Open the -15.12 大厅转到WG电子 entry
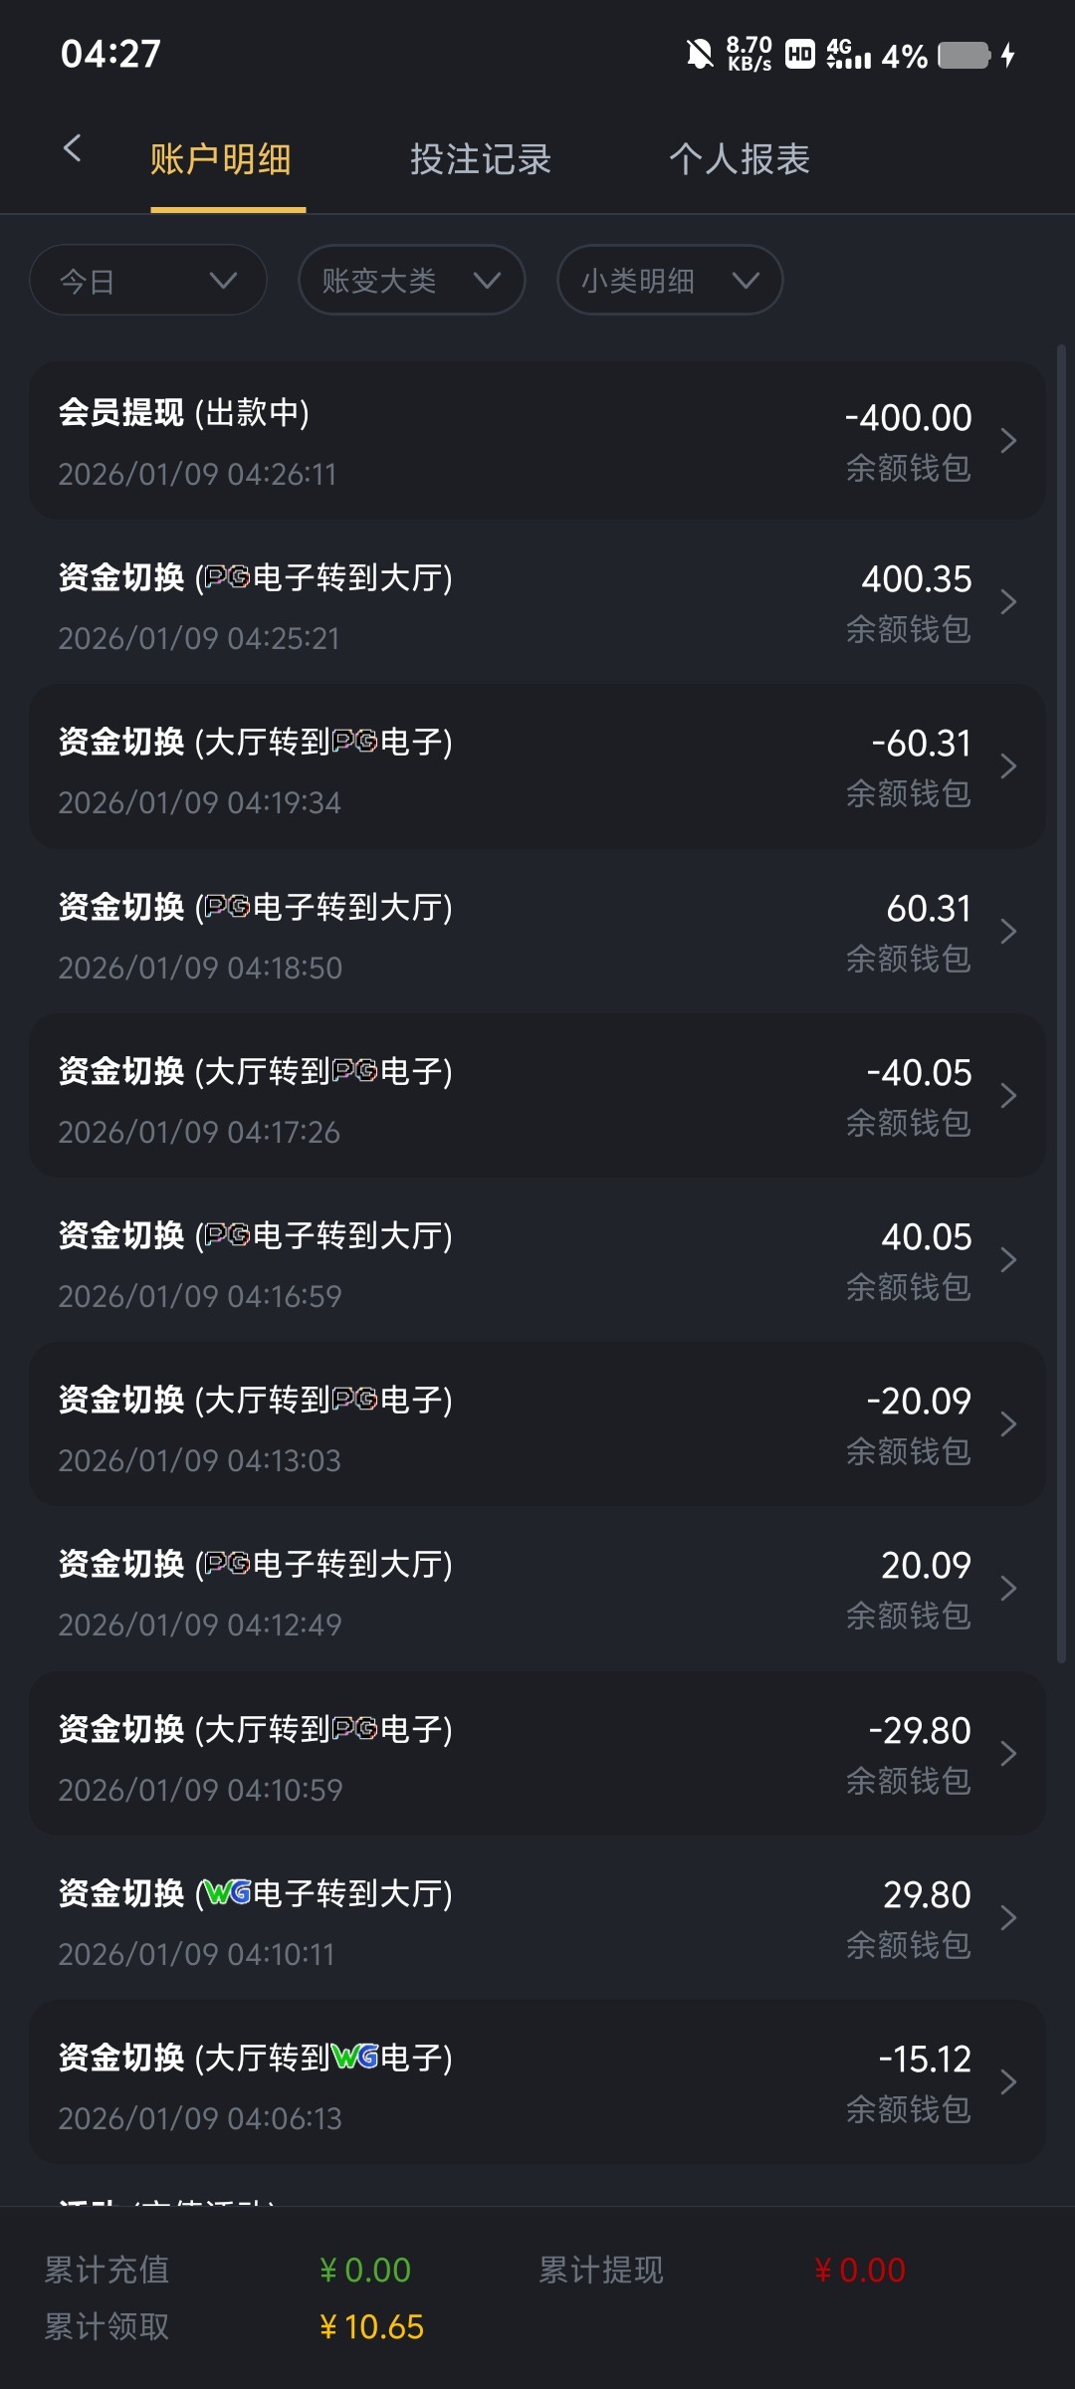The image size is (1075, 2389). point(537,2082)
